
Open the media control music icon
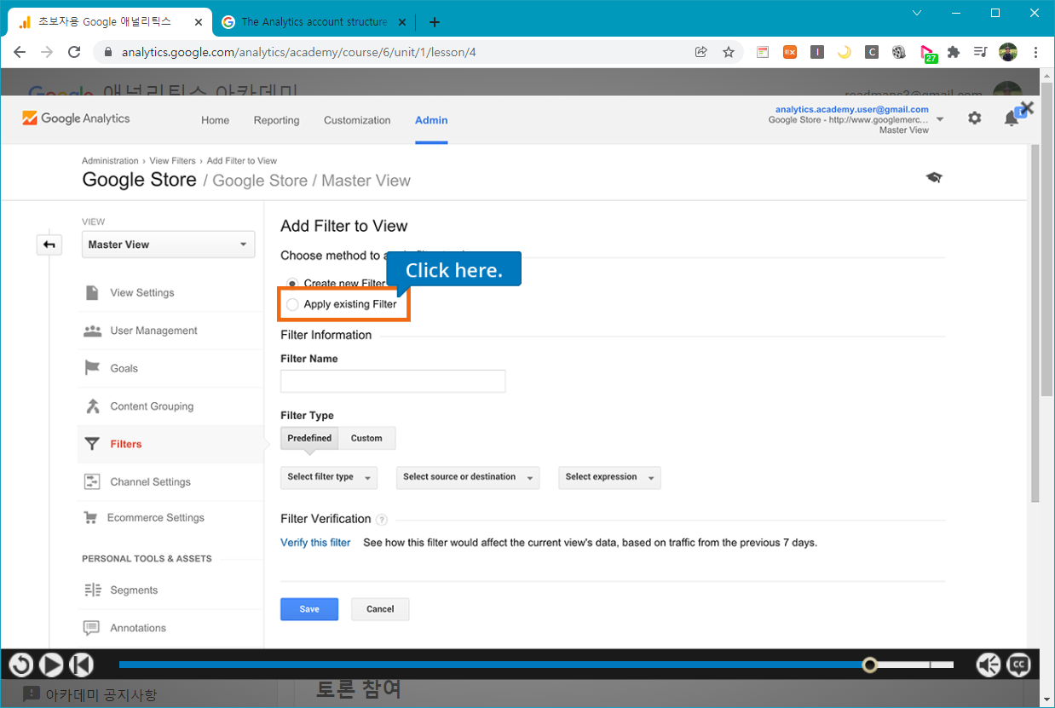(980, 52)
